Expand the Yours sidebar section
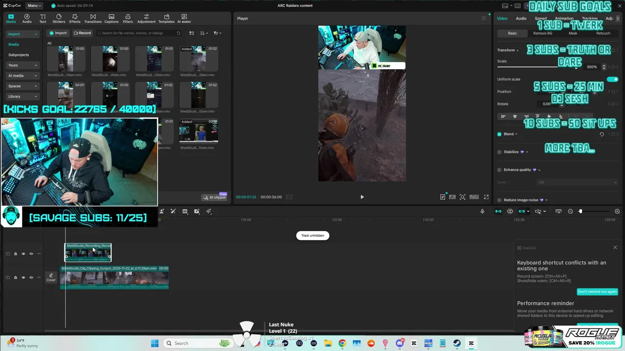This screenshot has width=625, height=351. 22,65
